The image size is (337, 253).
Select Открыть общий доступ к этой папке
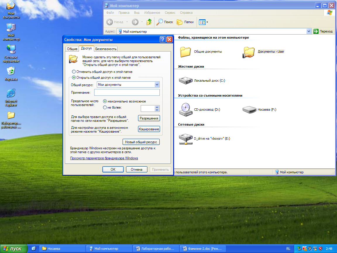(x=102, y=77)
